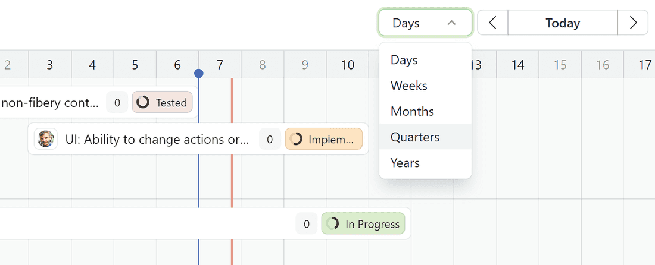The width and height of the screenshot is (655, 265).
Task: Open the 'UI: Ability to change actions' card
Action: pyautogui.click(x=157, y=140)
